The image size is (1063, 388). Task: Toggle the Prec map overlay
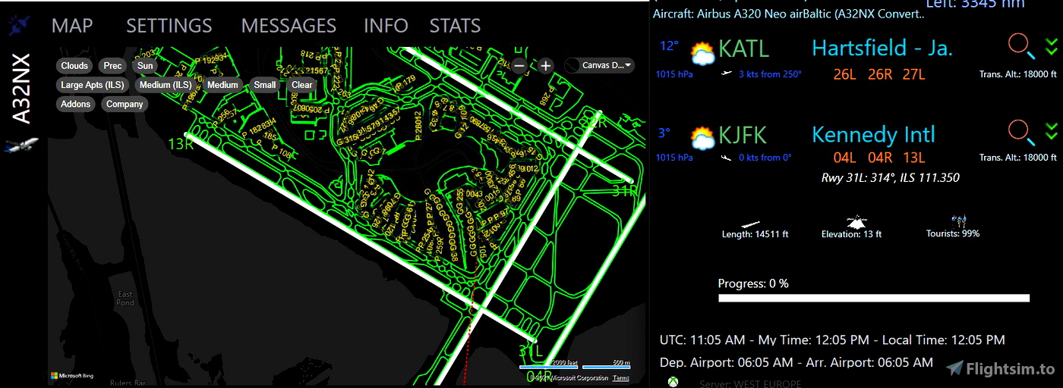[x=113, y=66]
